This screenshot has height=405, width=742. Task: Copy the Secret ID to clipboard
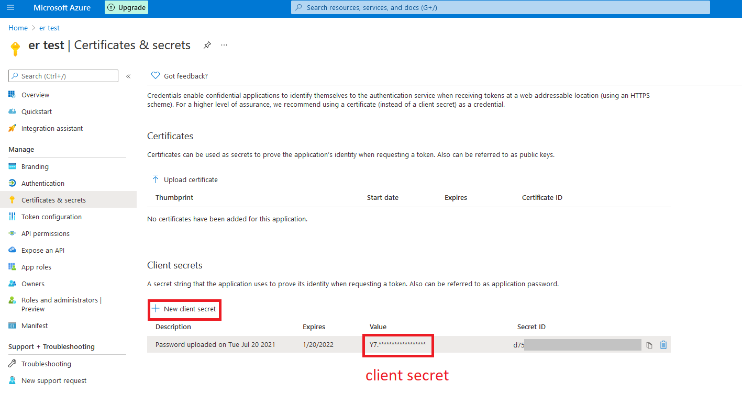pyautogui.click(x=649, y=345)
